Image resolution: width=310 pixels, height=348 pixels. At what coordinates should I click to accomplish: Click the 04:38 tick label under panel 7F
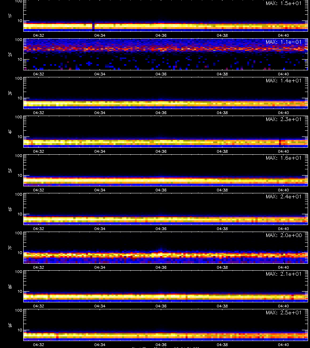(222, 268)
